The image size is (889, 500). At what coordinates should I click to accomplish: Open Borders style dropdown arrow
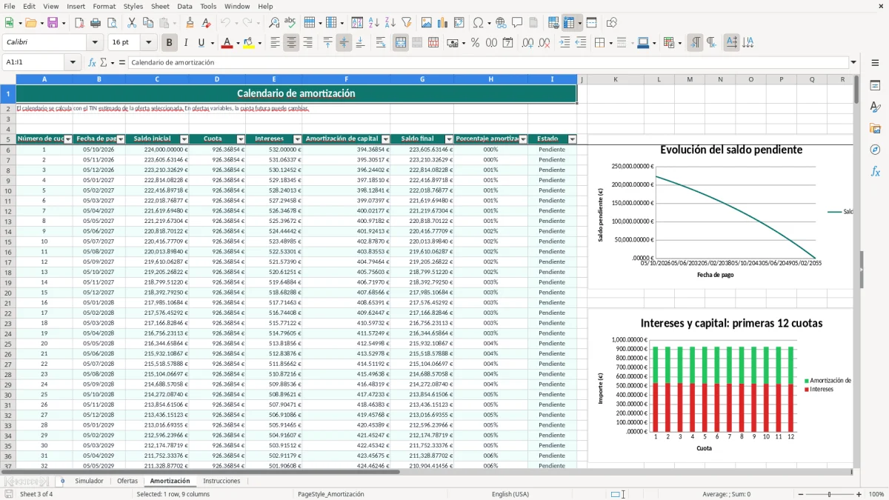pyautogui.click(x=611, y=43)
